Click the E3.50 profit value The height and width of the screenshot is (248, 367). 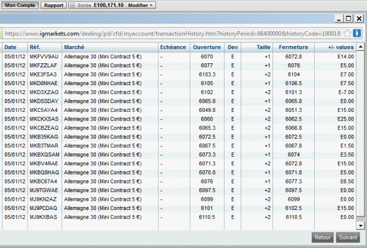pos(347,155)
